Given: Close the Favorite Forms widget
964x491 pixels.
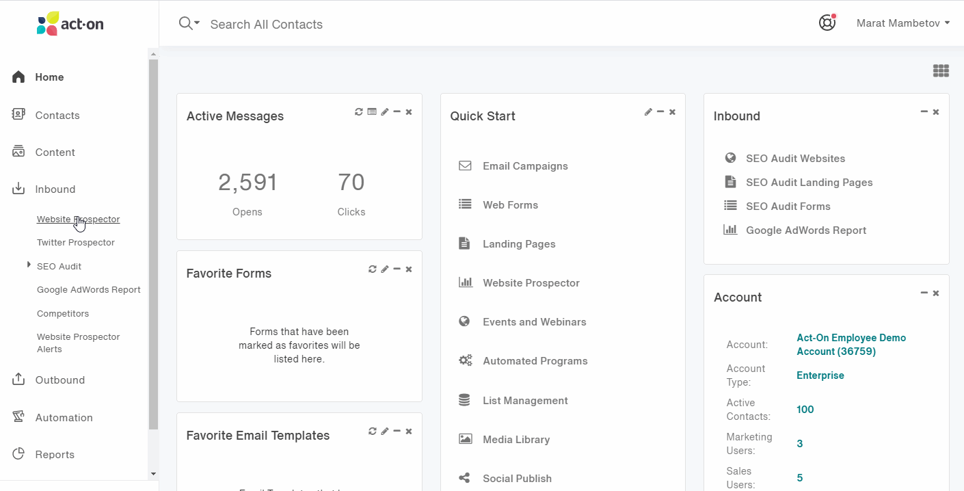Looking at the screenshot, I should (x=409, y=269).
